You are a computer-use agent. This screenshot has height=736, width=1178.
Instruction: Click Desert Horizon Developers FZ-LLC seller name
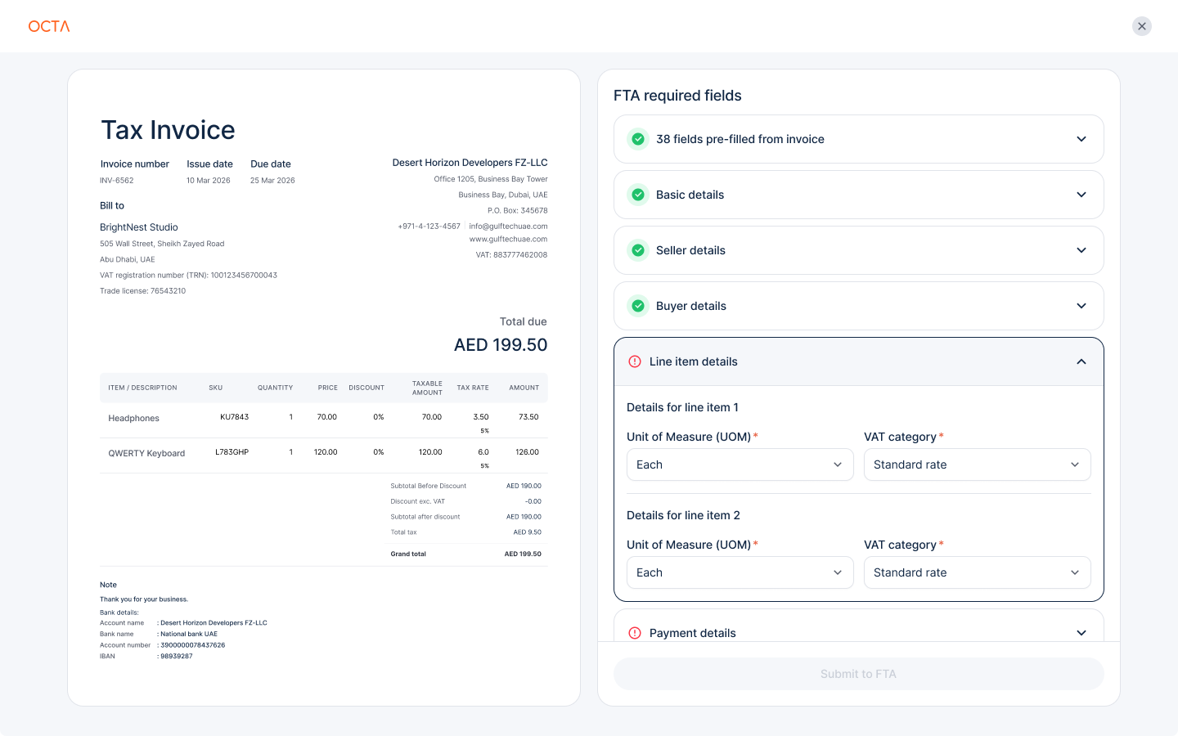[470, 163]
